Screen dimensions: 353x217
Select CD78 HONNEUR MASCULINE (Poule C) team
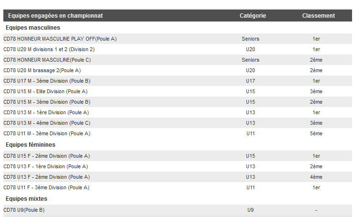coord(47,60)
